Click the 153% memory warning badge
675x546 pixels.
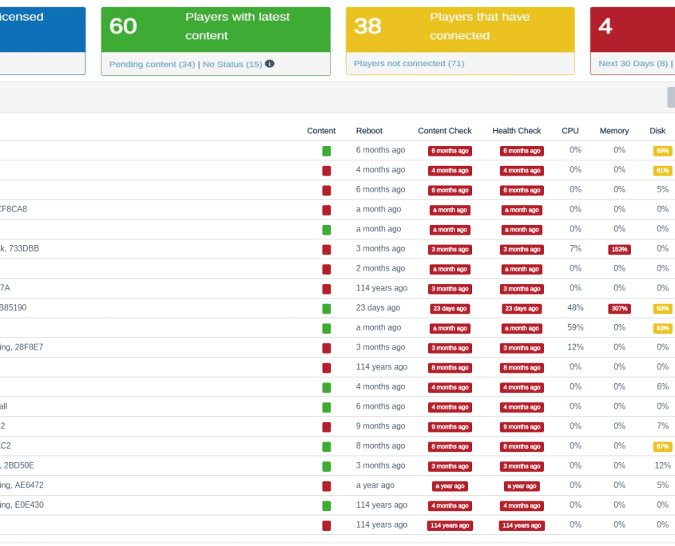[x=619, y=249]
